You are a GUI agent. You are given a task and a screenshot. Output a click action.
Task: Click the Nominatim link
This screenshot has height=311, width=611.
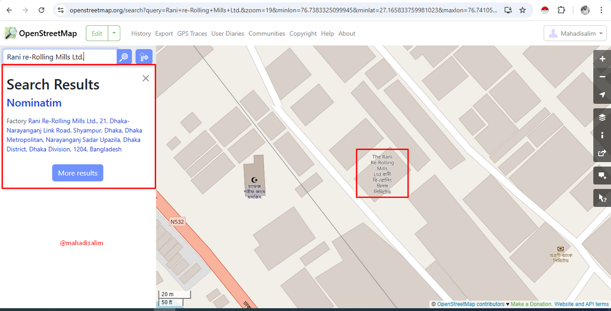34,103
